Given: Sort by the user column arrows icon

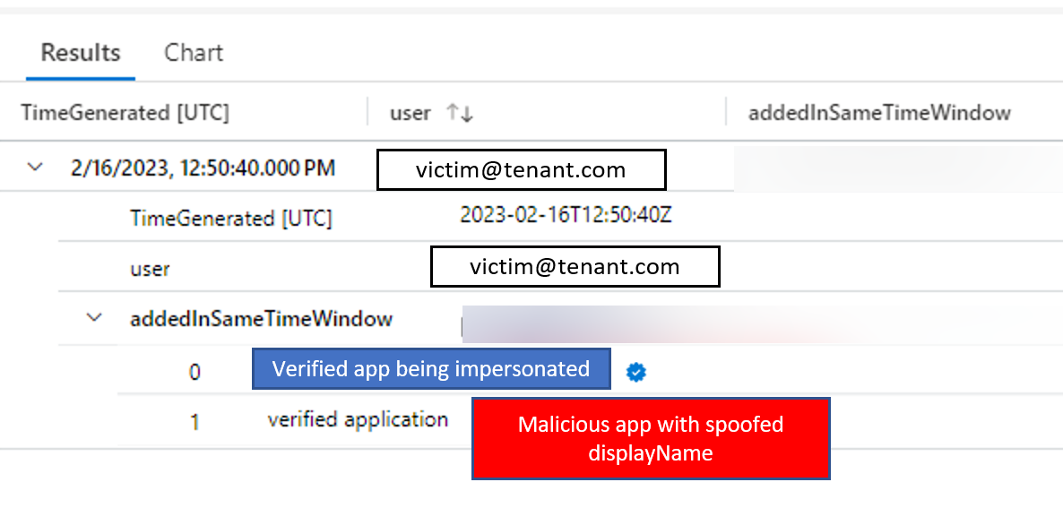Looking at the screenshot, I should point(460,113).
